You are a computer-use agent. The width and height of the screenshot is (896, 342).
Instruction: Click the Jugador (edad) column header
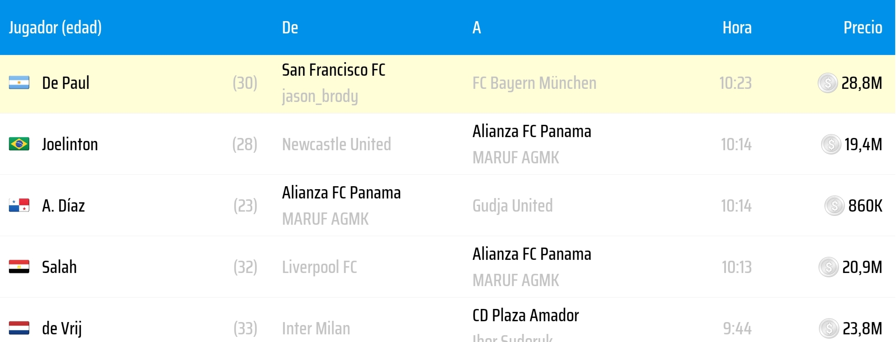pos(55,28)
